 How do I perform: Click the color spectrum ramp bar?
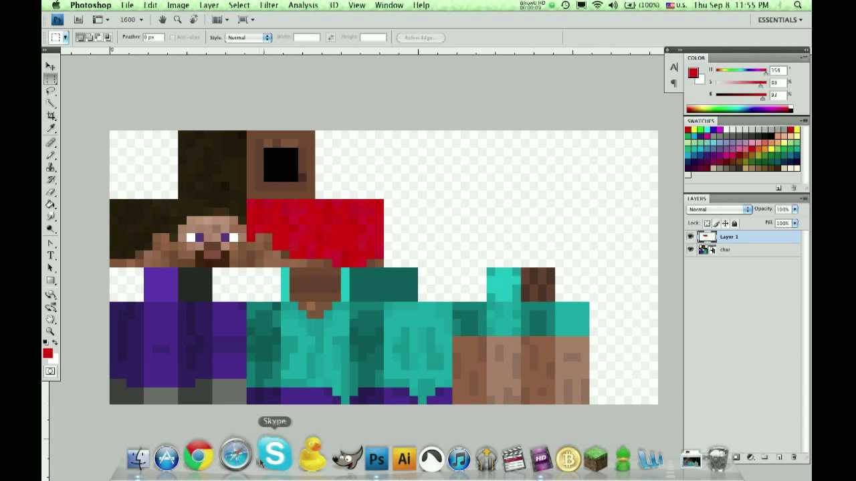[739, 109]
